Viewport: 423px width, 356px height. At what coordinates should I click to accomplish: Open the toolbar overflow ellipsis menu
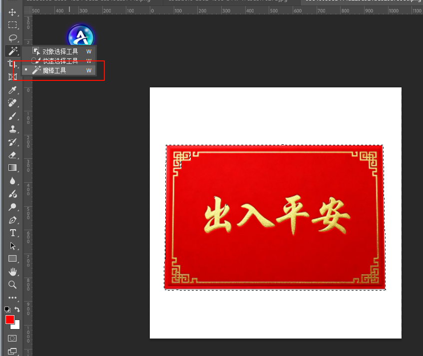(12, 298)
